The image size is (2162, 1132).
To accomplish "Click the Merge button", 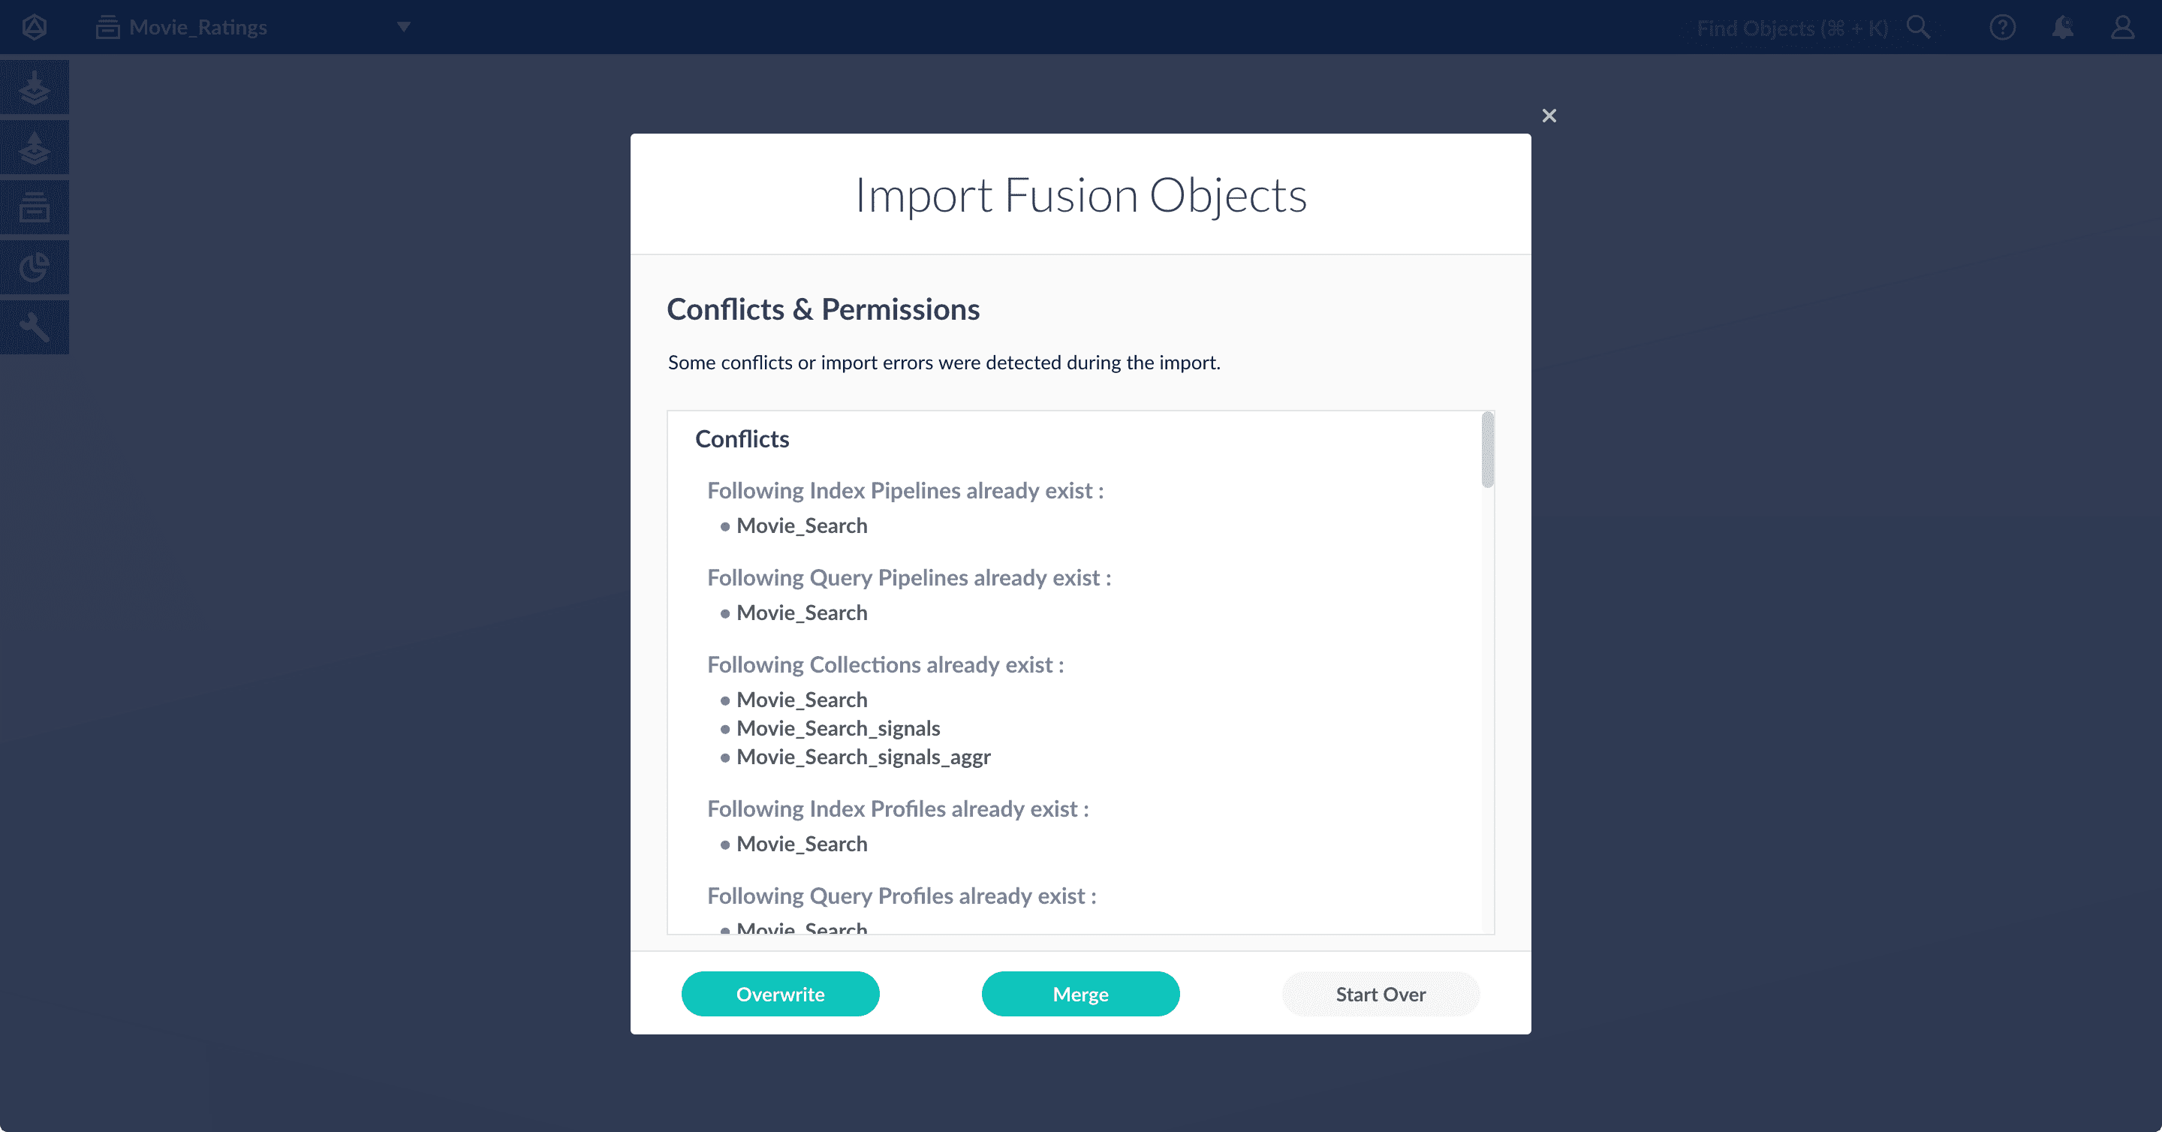I will (x=1080, y=994).
